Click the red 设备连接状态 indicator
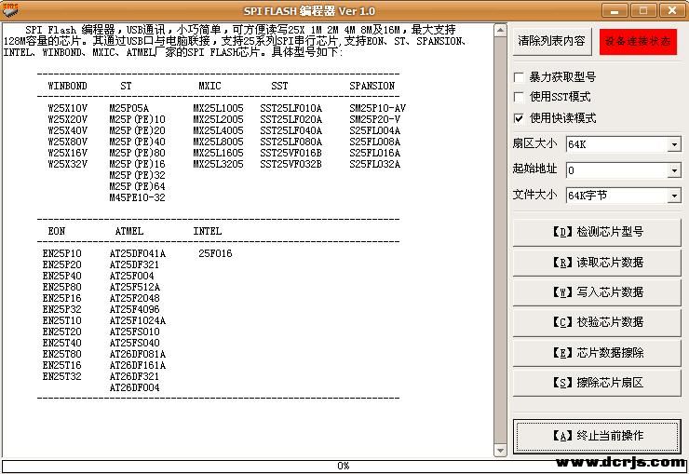The image size is (689, 474). [638, 42]
